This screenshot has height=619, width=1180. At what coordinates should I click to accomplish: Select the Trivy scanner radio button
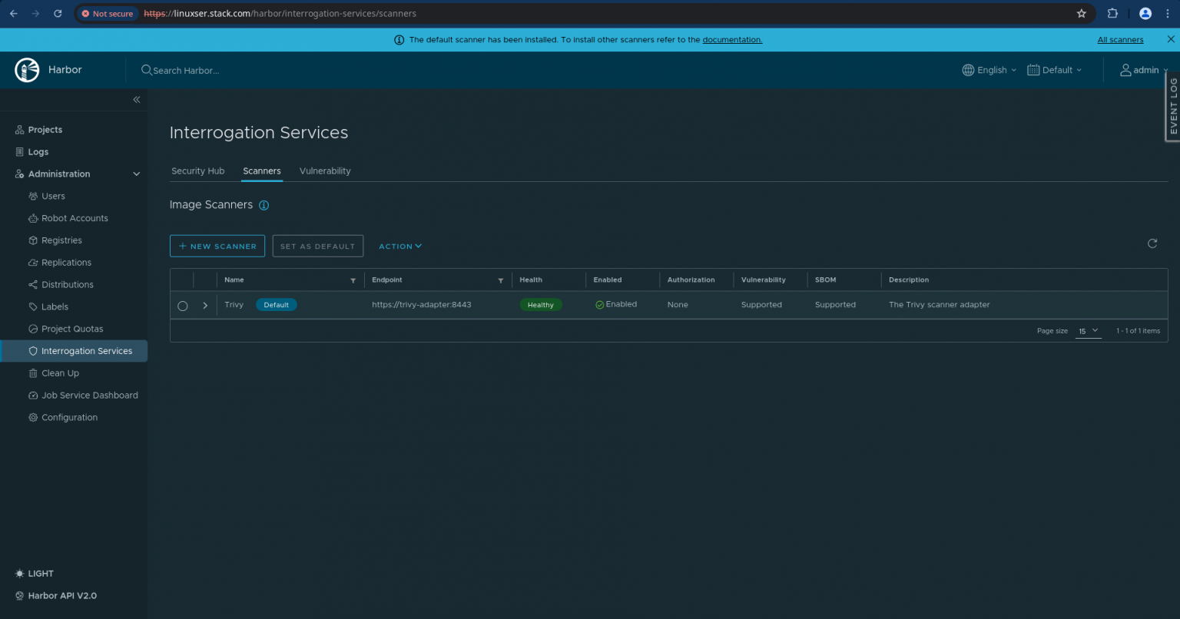(182, 305)
